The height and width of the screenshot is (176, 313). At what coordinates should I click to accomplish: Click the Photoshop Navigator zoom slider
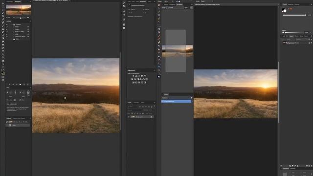21,18
